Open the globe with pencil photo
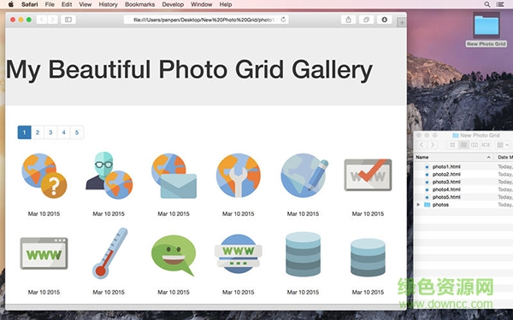The image size is (513, 320). tap(304, 176)
